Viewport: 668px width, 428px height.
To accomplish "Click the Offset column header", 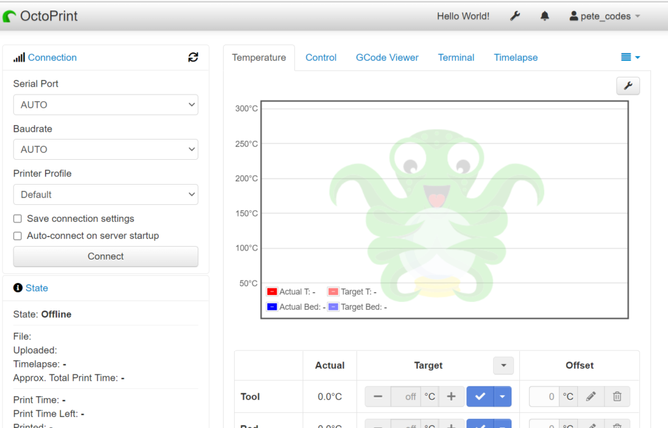I will (579, 365).
